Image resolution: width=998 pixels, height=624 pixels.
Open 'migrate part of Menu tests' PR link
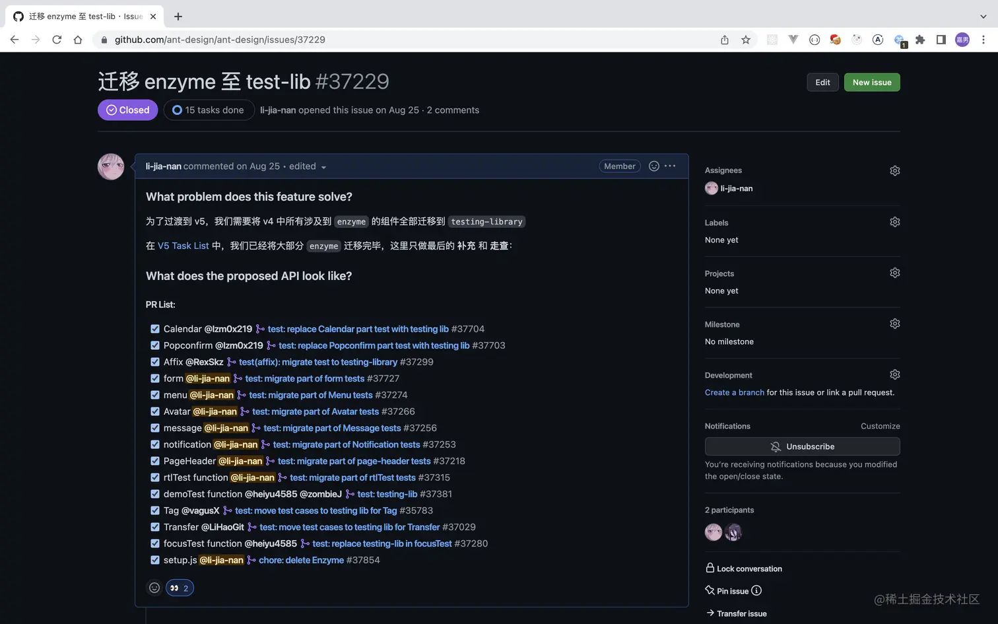311,395
